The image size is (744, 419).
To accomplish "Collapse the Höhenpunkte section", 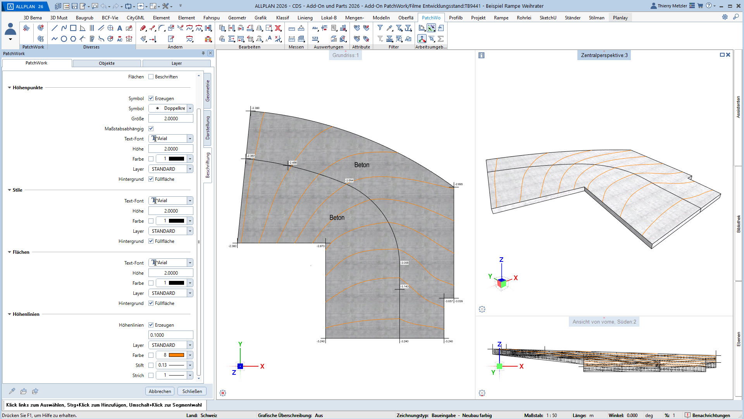I will (9, 88).
